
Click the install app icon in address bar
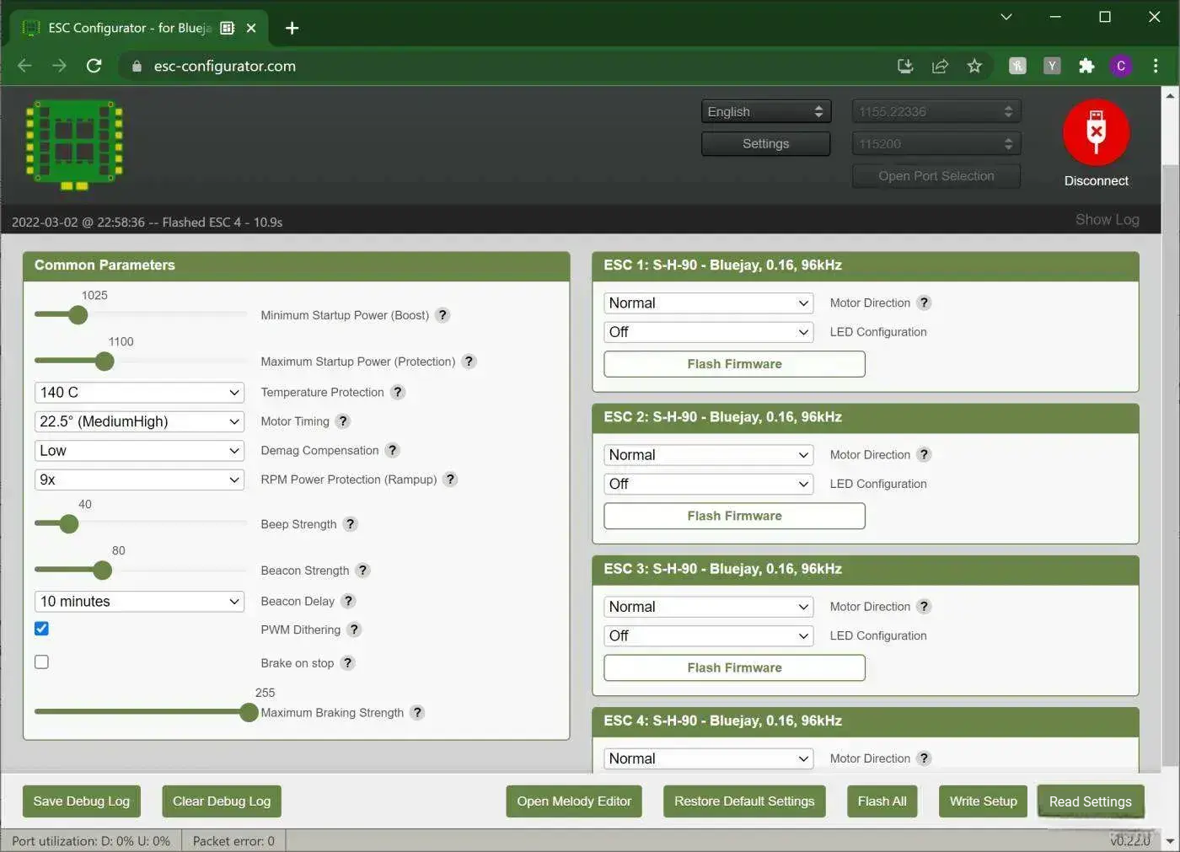905,66
